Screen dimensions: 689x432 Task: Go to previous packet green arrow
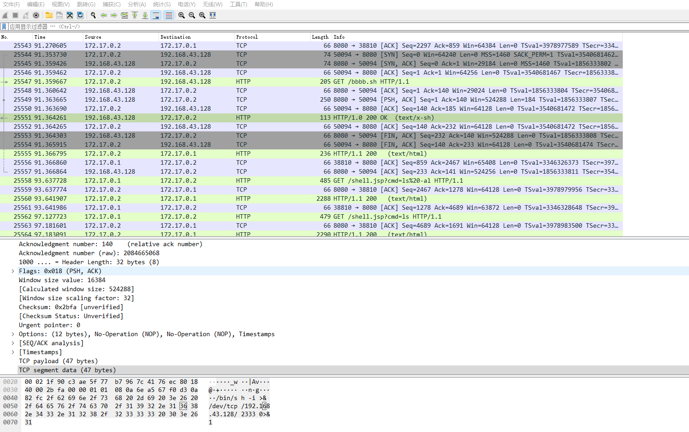(104, 15)
